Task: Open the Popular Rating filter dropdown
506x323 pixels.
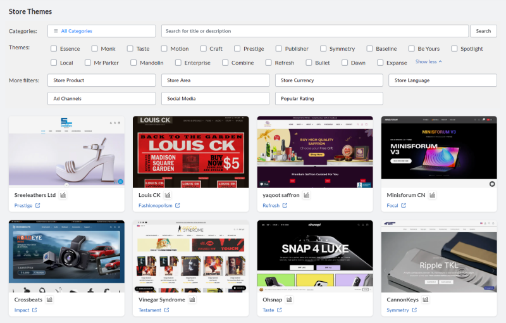Action: click(329, 99)
